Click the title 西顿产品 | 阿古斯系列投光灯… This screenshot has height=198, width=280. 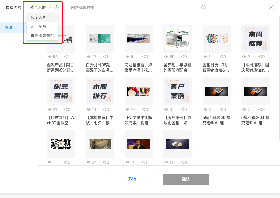(61, 67)
